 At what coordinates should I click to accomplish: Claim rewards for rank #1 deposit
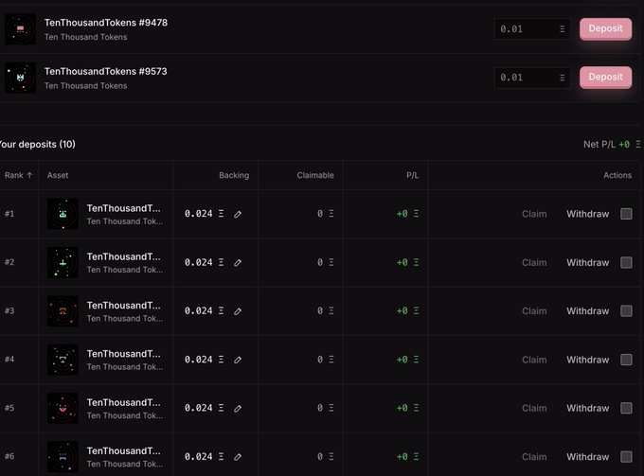(534, 214)
